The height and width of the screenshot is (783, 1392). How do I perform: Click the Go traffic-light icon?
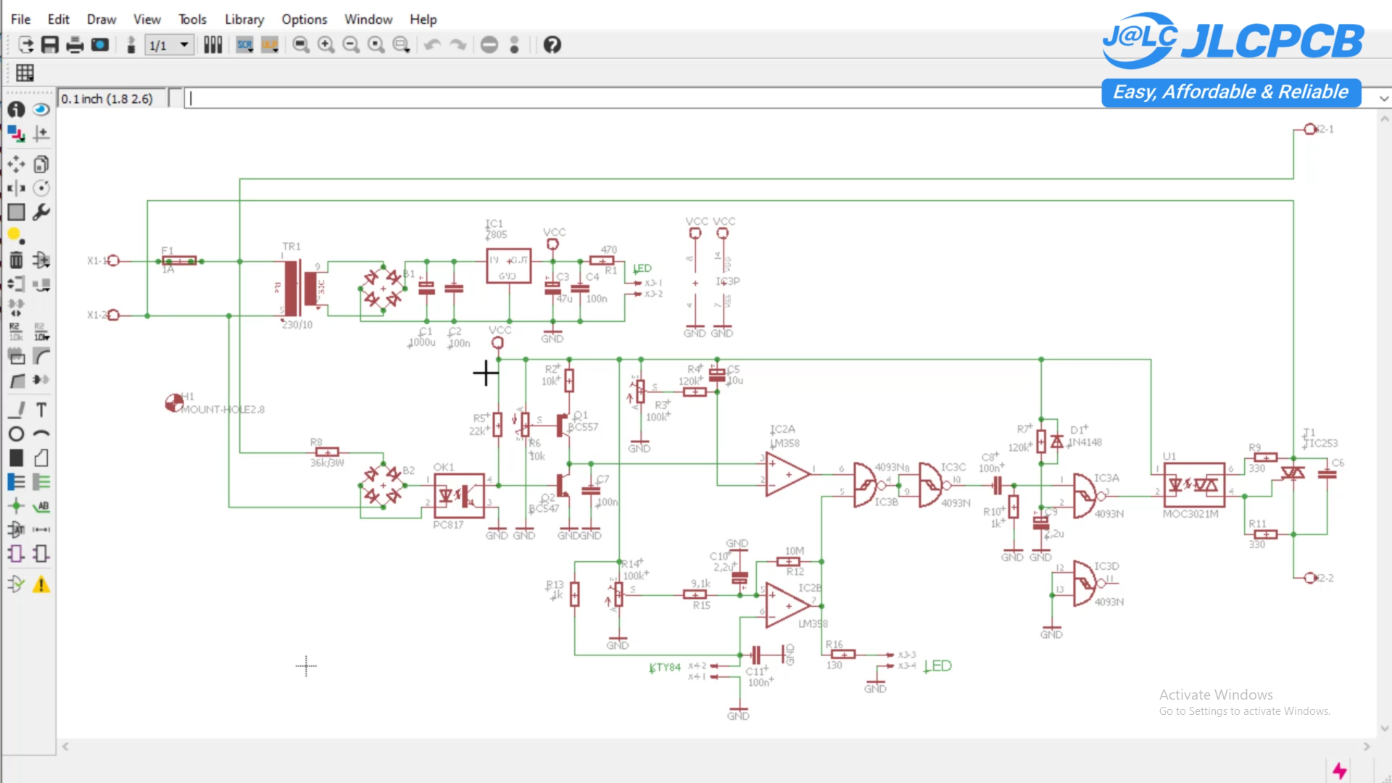[515, 45]
